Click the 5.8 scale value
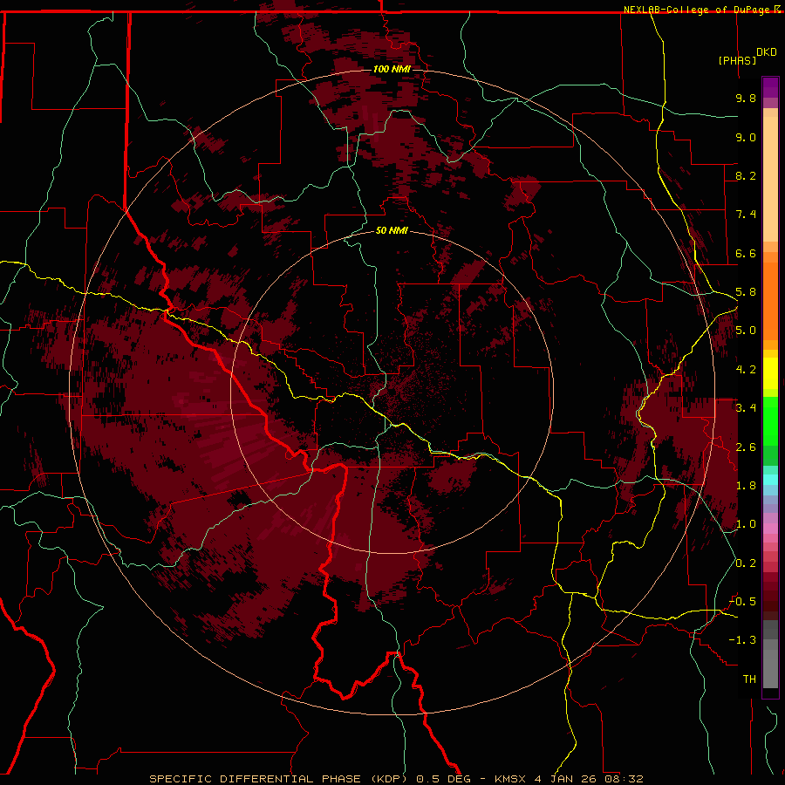 (746, 292)
